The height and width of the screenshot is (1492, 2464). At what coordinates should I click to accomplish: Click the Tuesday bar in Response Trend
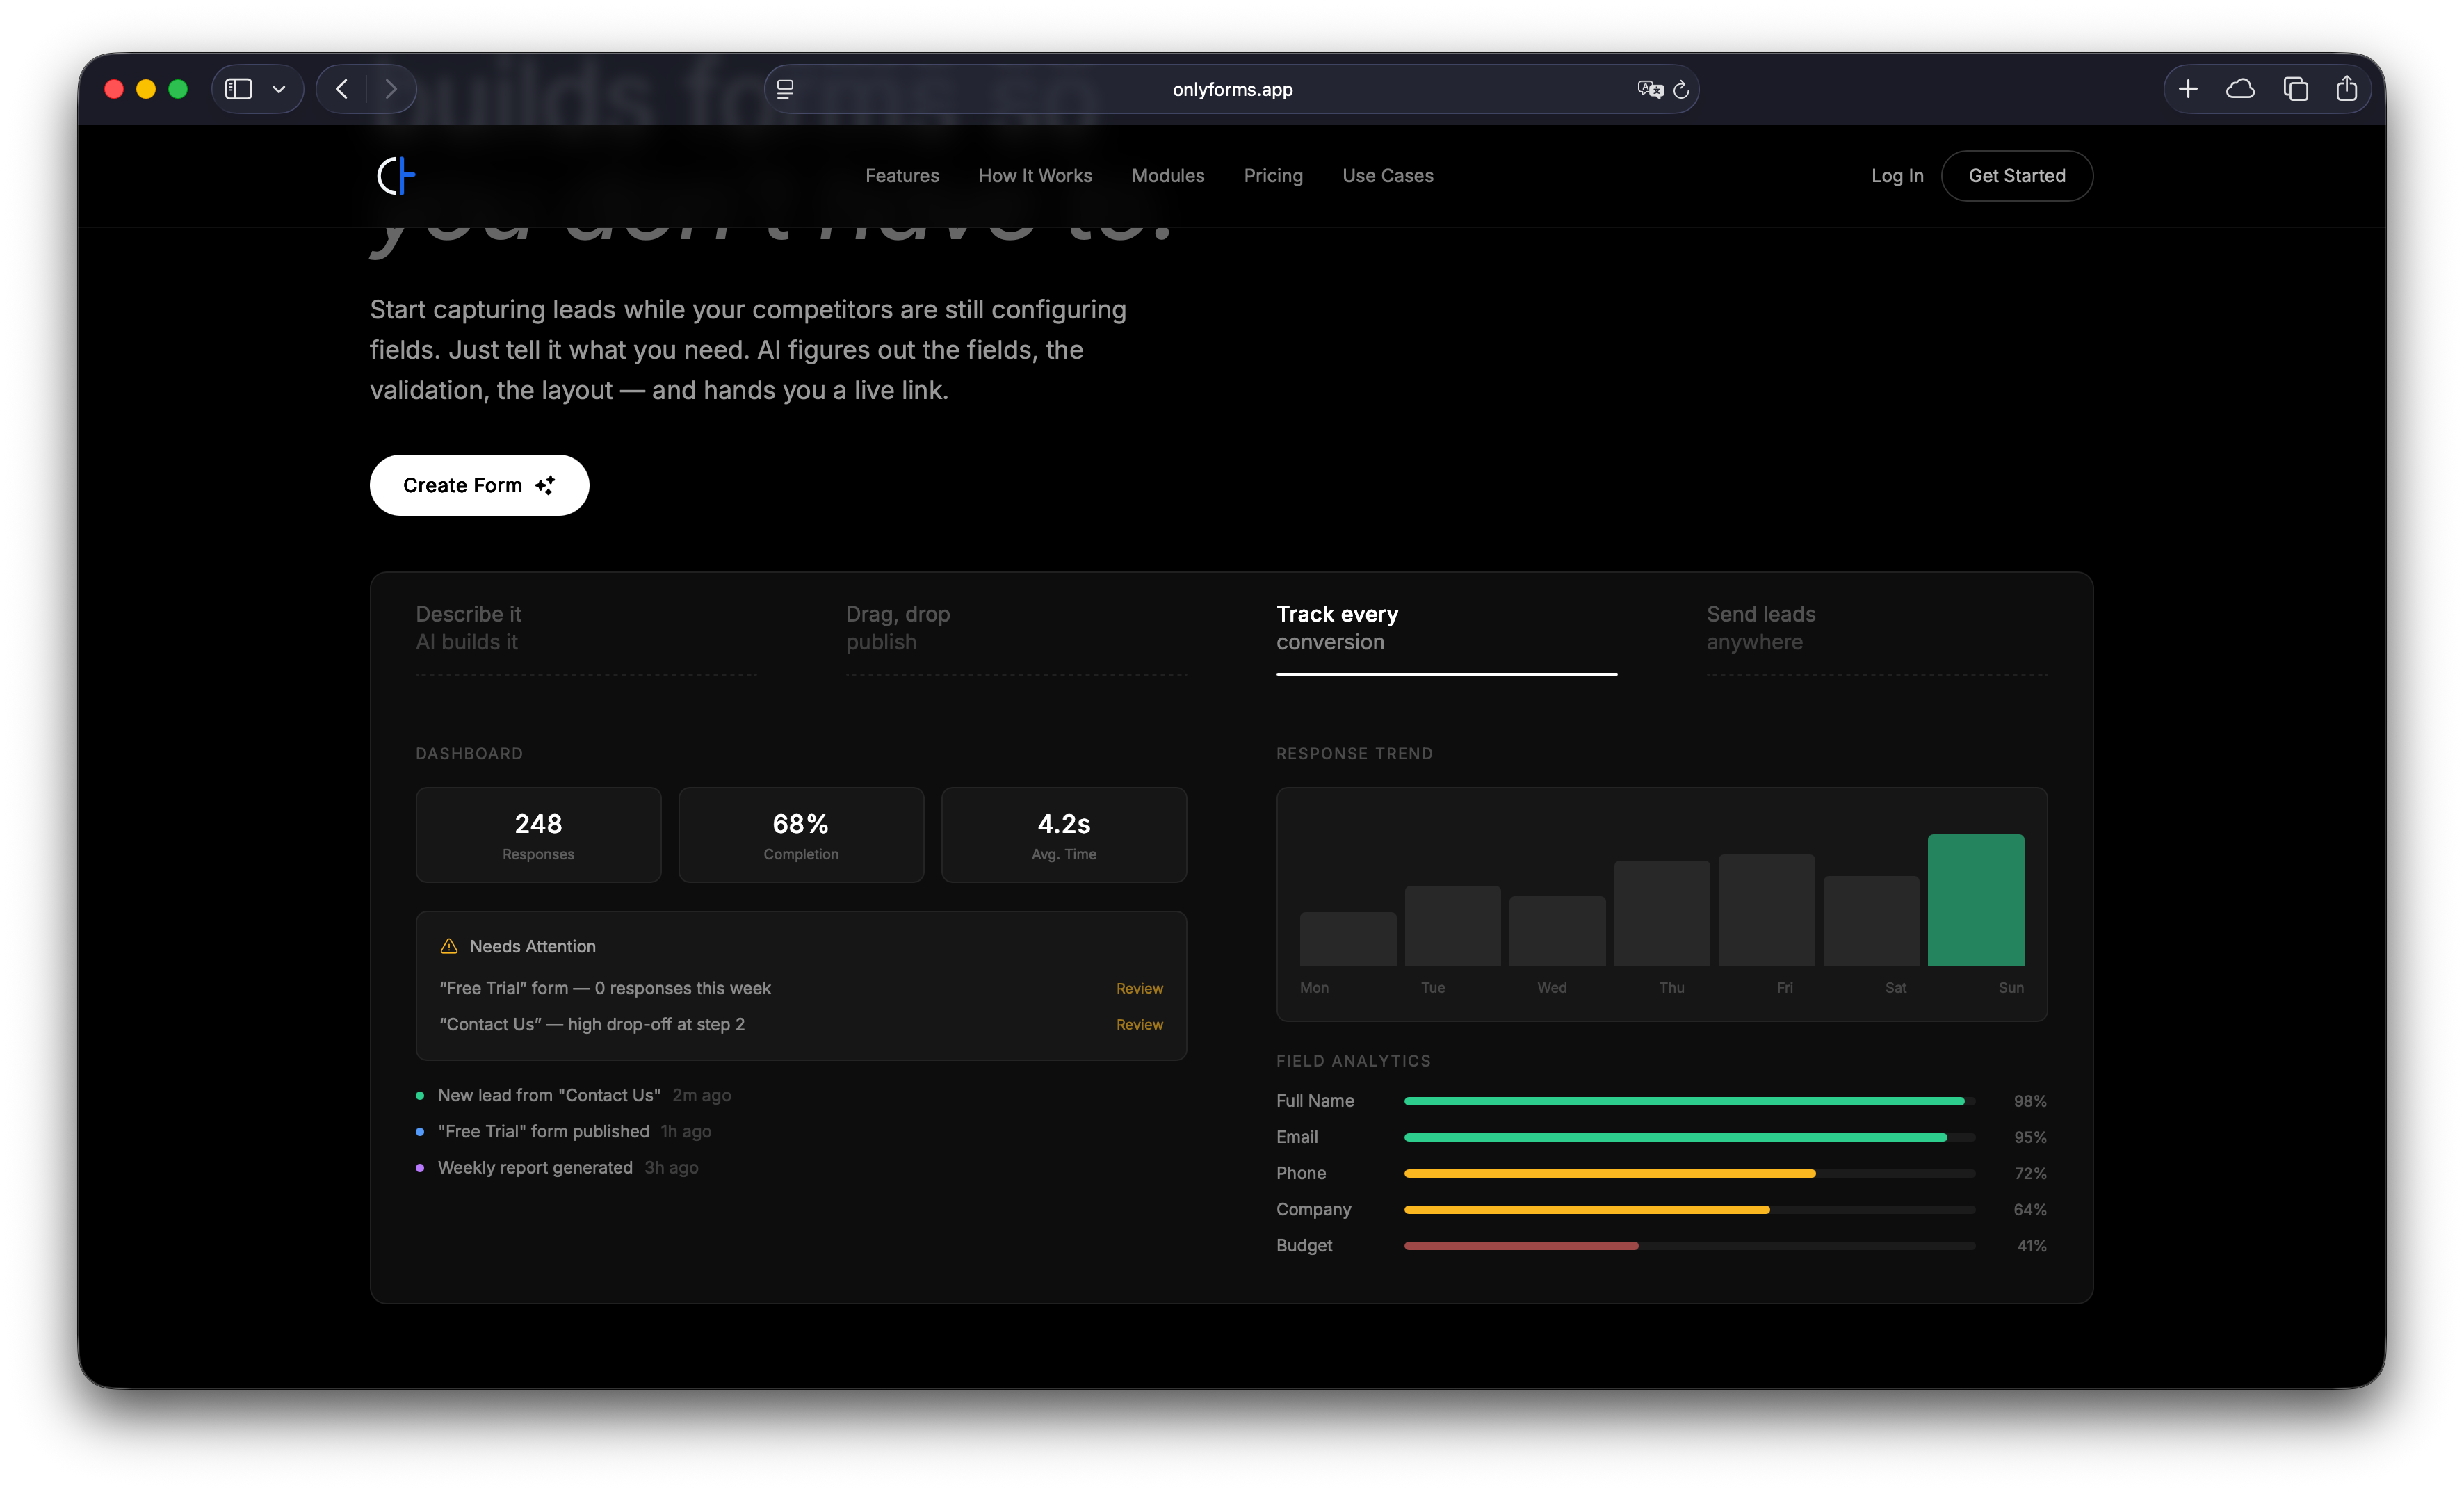pos(1452,926)
